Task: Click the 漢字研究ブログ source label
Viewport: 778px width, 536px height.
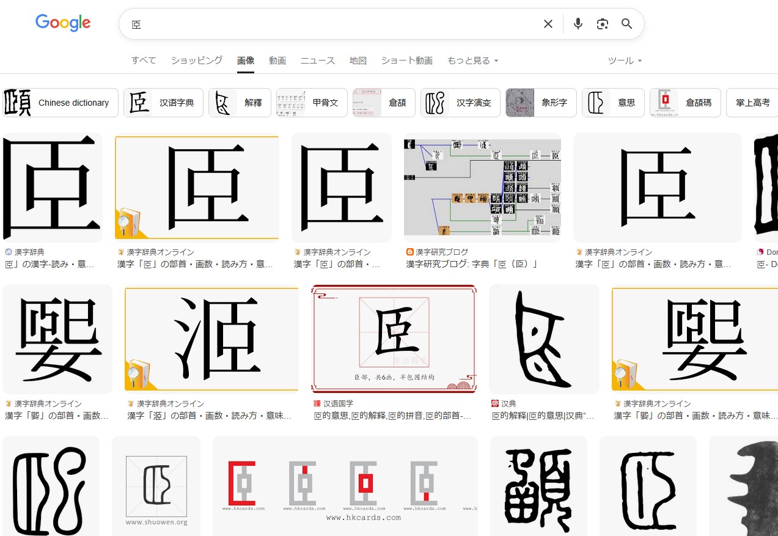Action: pos(442,252)
